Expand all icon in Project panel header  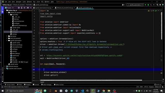[x=22, y=8]
